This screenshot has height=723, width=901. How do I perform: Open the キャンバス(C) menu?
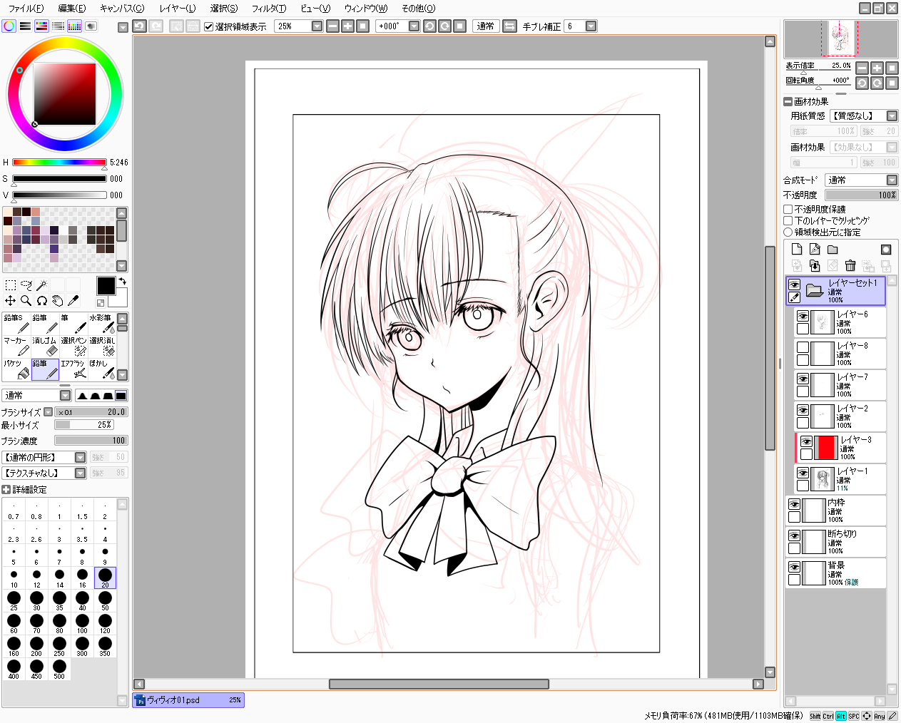pos(122,8)
